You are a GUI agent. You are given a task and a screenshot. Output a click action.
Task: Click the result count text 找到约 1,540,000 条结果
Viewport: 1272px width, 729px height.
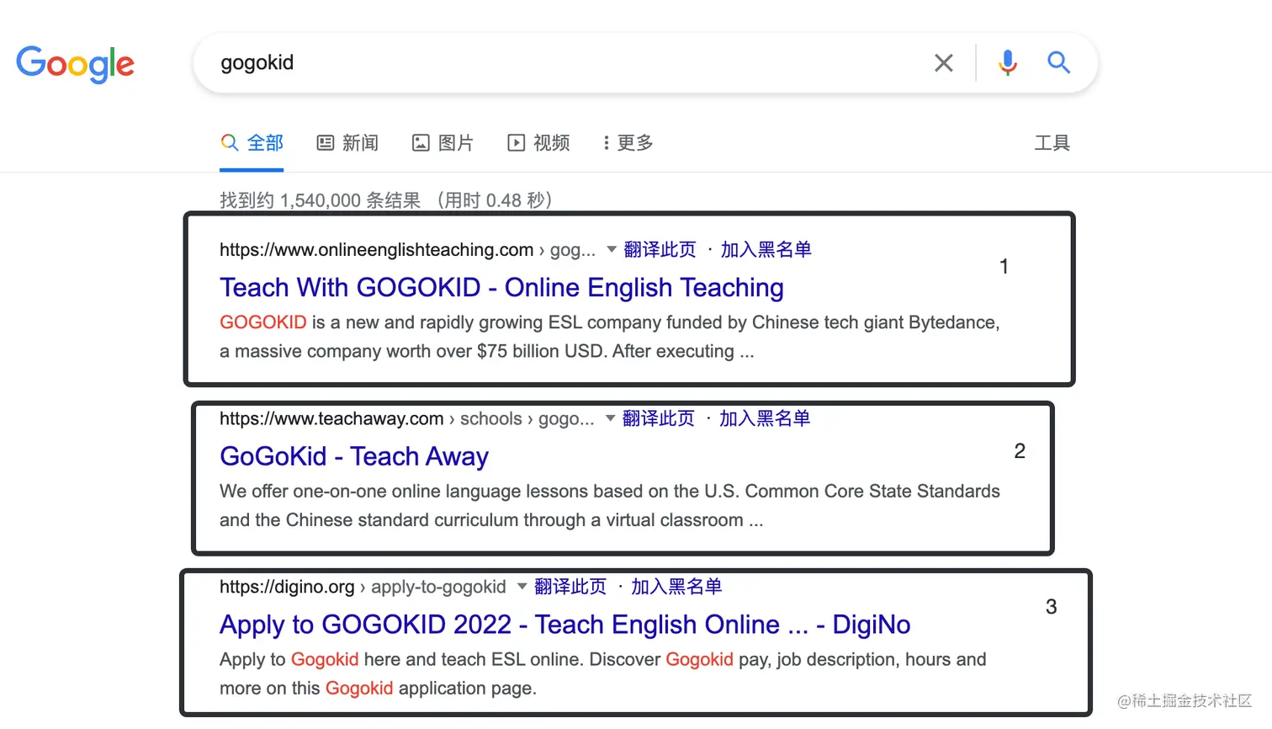[320, 200]
